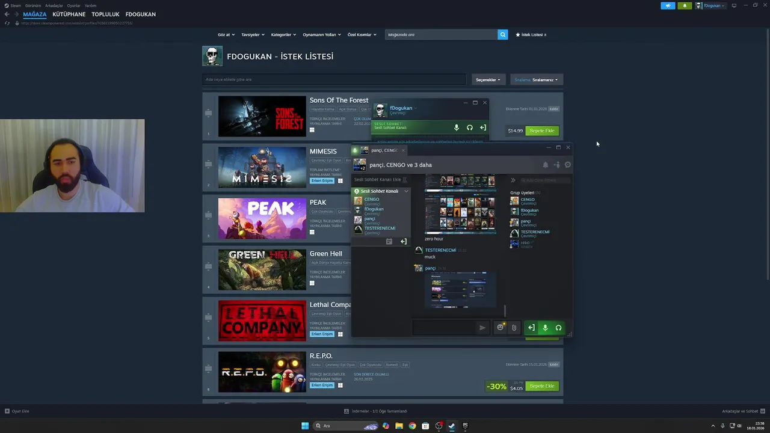Go to the TOPLULUK tab
Screen dimensions: 770x433
coord(105,14)
